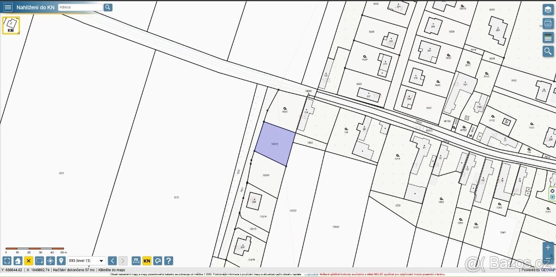This screenshot has height=277, width=556.
Task: Click the building labeled 258
Action: click(253, 201)
